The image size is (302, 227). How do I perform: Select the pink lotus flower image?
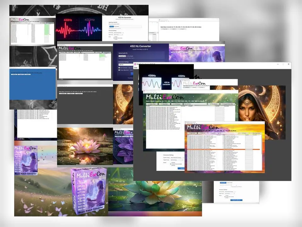coord(85,146)
